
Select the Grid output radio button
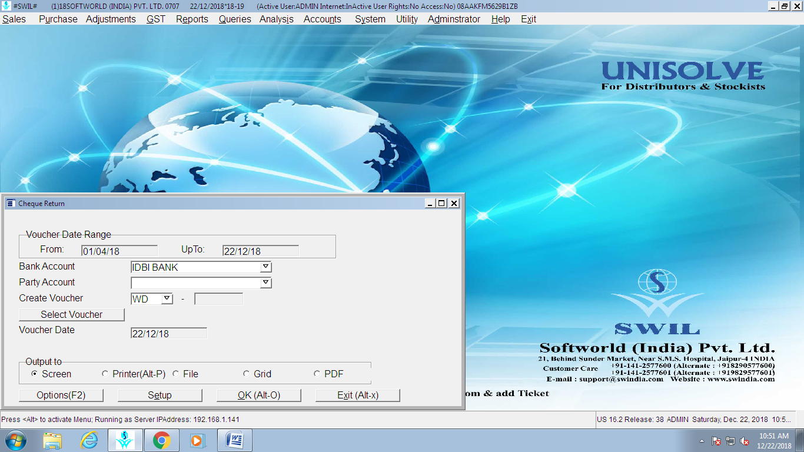(247, 374)
